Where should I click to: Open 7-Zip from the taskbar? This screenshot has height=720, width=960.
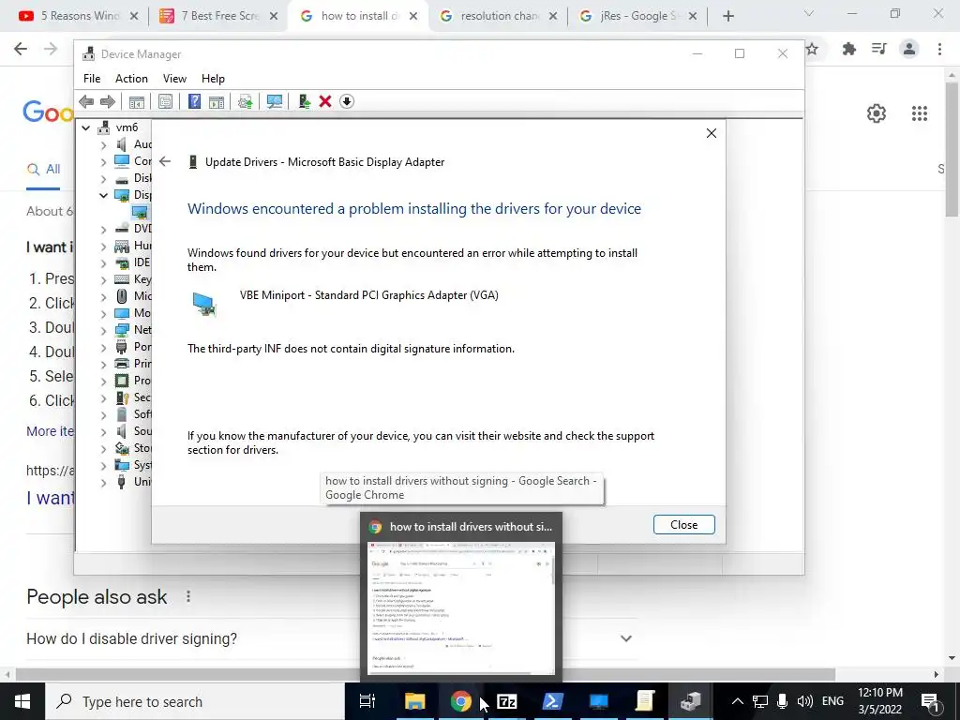[x=507, y=701]
